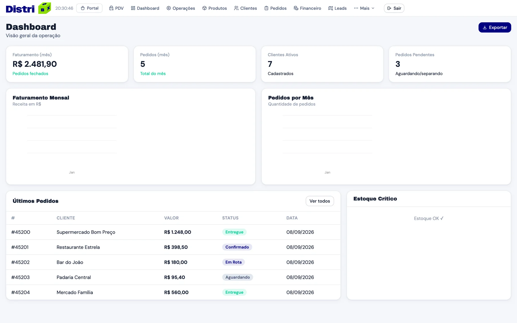Click the Distri green cube logo
The width and height of the screenshot is (517, 323).
(x=45, y=8)
